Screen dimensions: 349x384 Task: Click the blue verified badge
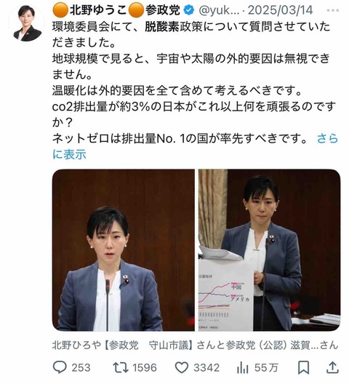[x=189, y=10]
